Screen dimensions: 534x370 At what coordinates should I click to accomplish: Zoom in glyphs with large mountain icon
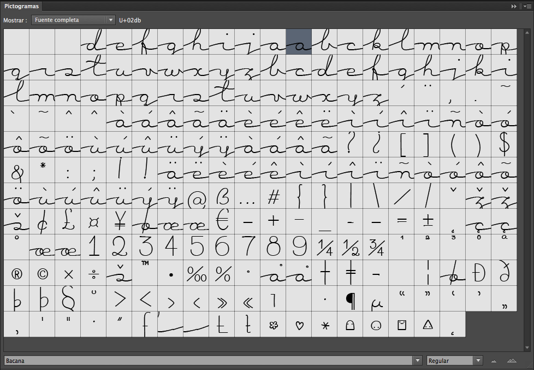pyautogui.click(x=512, y=361)
